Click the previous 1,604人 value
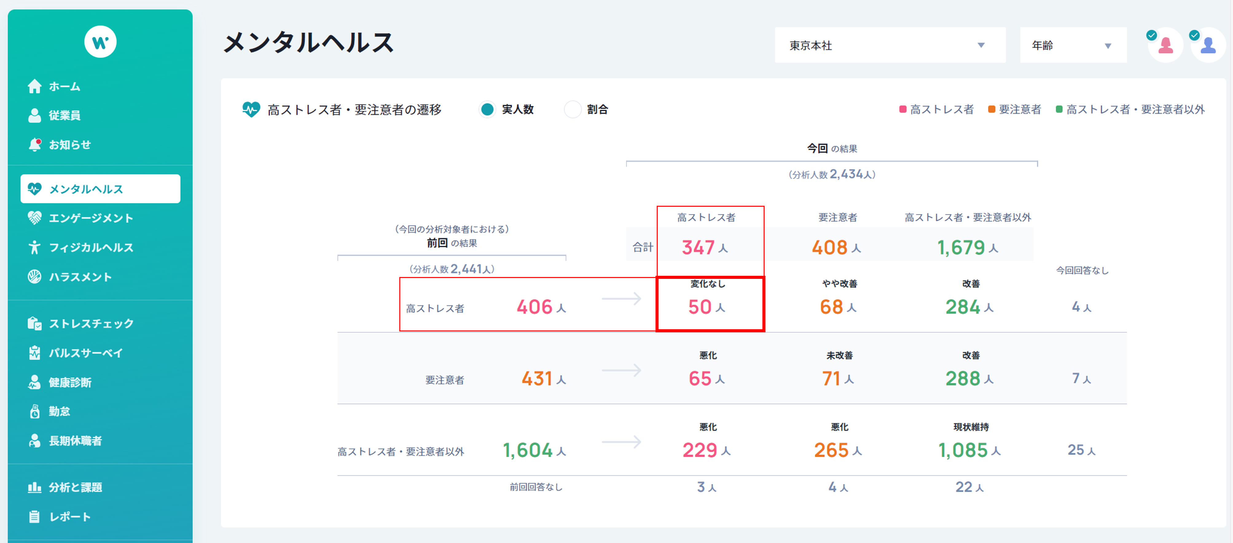This screenshot has width=1233, height=543. tap(535, 450)
